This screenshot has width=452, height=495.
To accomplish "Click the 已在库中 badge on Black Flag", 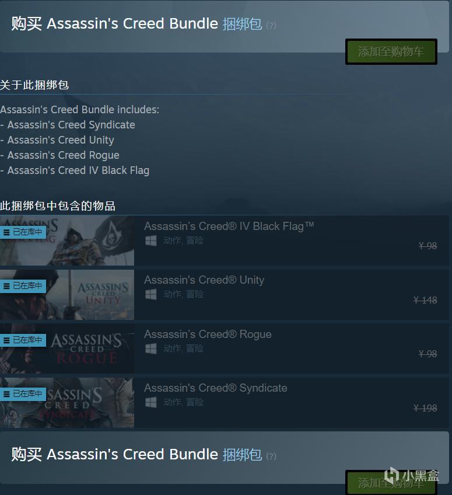I will (23, 232).
